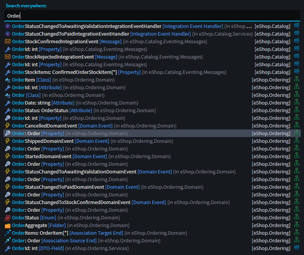Click the enum icon next to OrderStatus [Enum]
The height and width of the screenshot is (255, 304).
pyautogui.click(x=7, y=218)
